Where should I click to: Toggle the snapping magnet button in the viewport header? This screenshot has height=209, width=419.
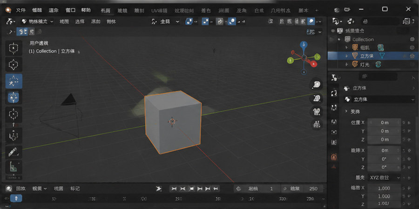[219, 21]
